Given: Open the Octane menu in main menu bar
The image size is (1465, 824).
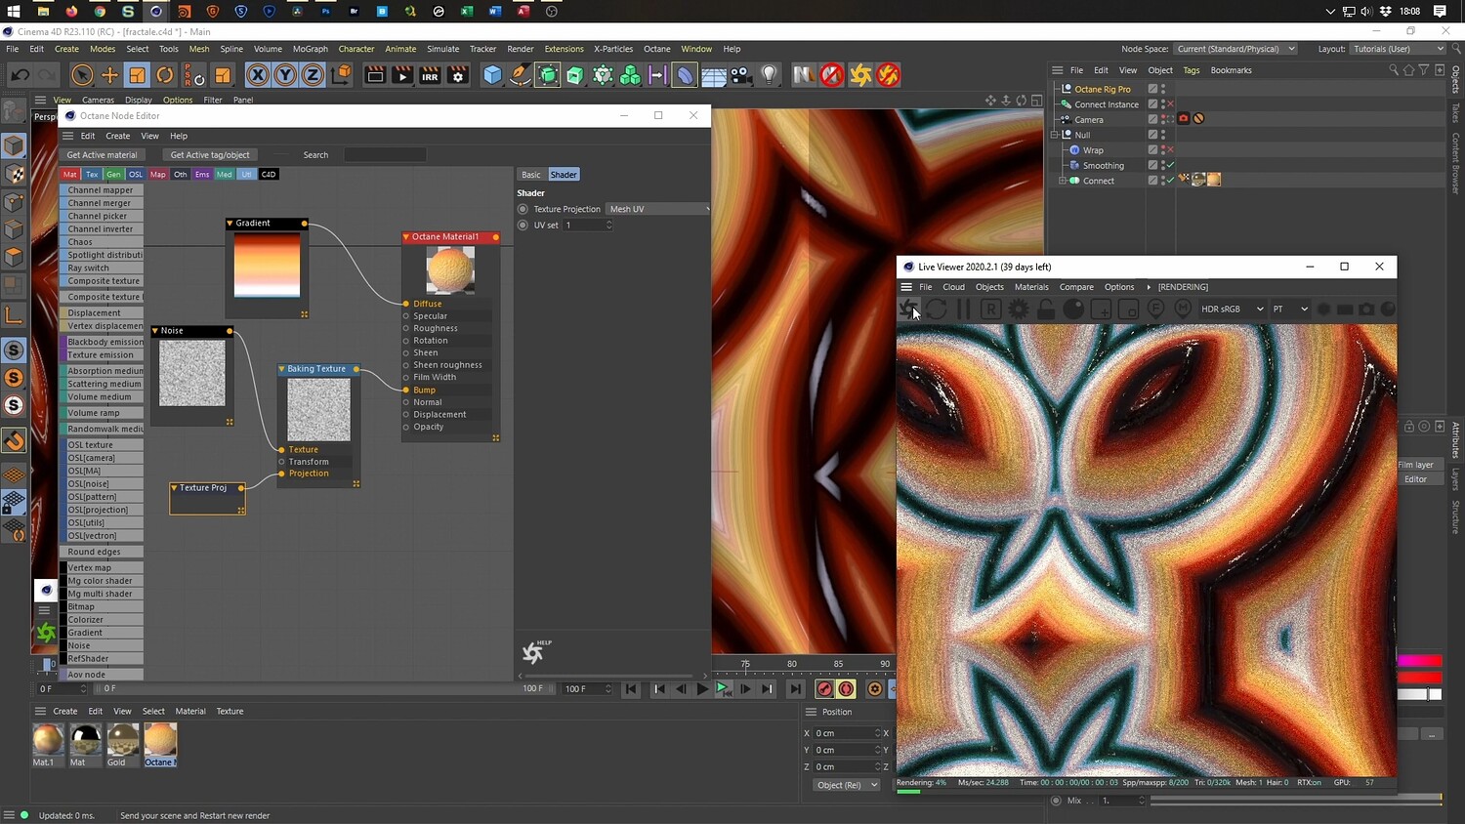Looking at the screenshot, I should click(657, 49).
